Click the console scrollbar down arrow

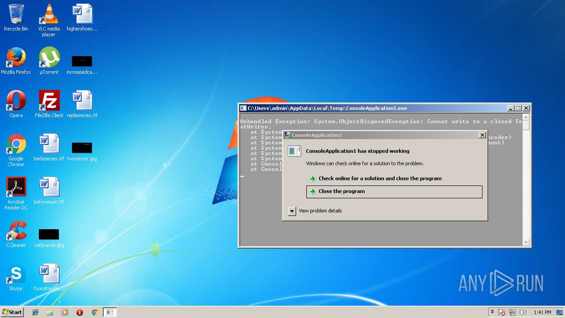526,242
